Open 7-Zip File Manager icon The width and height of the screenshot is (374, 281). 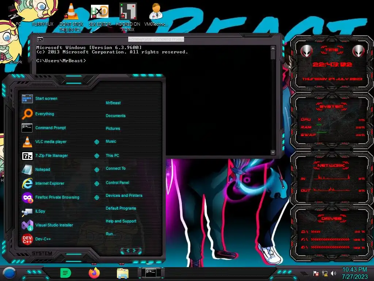27,156
